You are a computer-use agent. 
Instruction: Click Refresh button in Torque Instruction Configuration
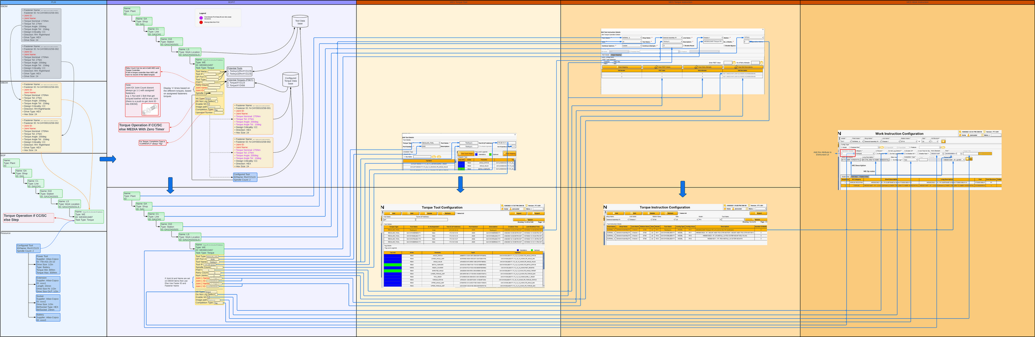(x=669, y=213)
